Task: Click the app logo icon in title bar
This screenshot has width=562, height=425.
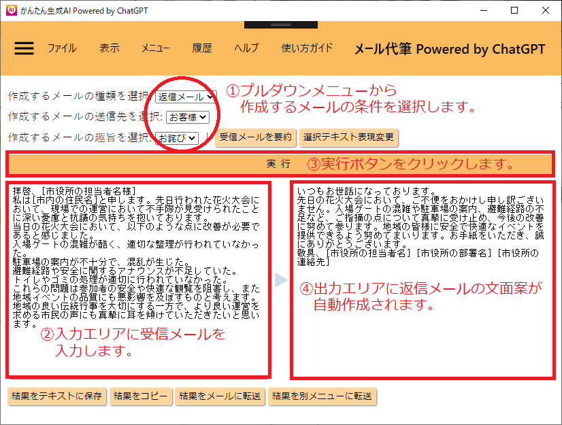Action: click(x=10, y=10)
